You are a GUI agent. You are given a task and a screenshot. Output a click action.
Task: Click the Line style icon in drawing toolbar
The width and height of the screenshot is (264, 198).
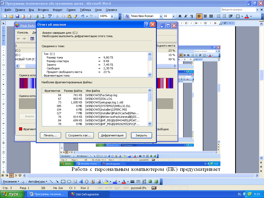coord(132,181)
